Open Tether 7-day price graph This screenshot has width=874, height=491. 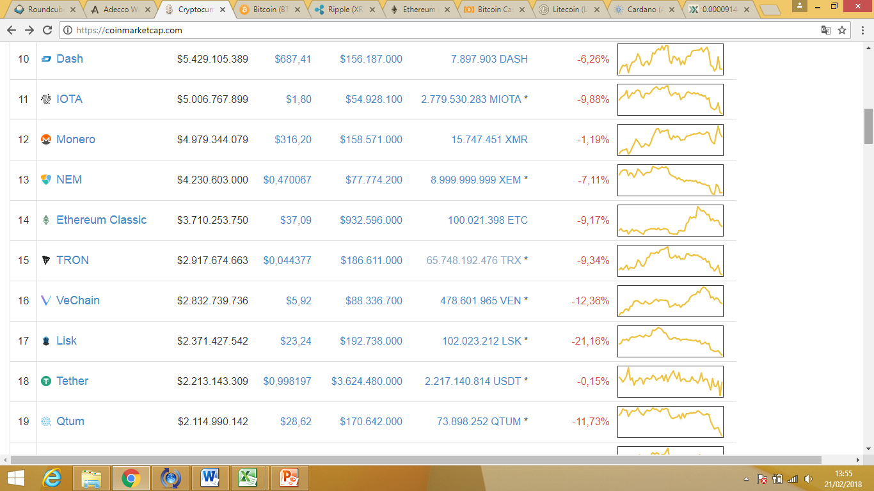(x=671, y=382)
